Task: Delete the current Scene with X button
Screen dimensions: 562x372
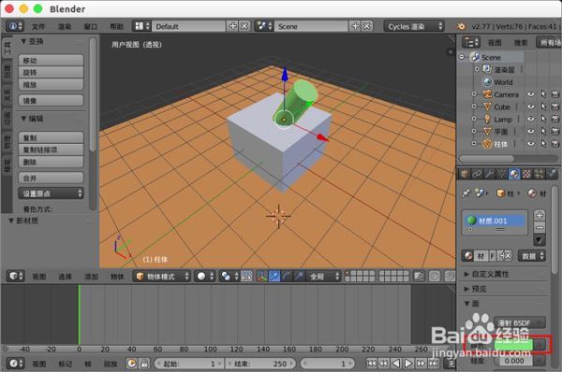Action: pyautogui.click(x=366, y=26)
